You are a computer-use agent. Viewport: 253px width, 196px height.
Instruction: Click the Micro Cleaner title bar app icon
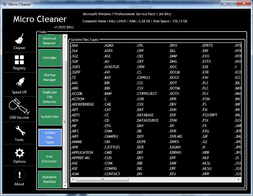[5, 4]
